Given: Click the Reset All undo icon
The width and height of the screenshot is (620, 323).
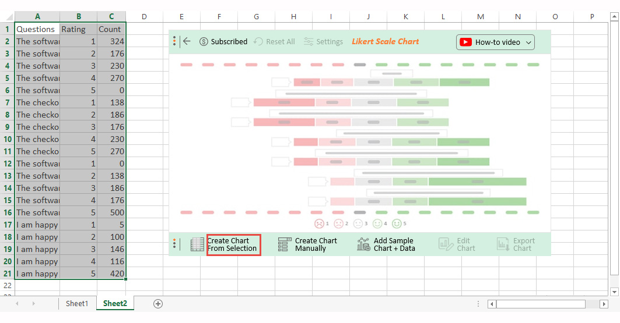Looking at the screenshot, I should [x=258, y=41].
